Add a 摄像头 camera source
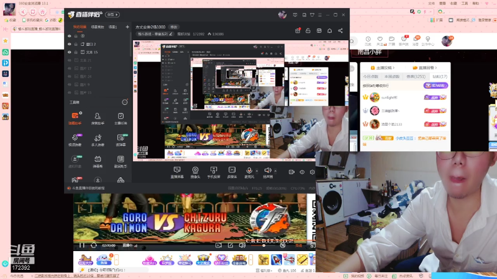 [195, 172]
